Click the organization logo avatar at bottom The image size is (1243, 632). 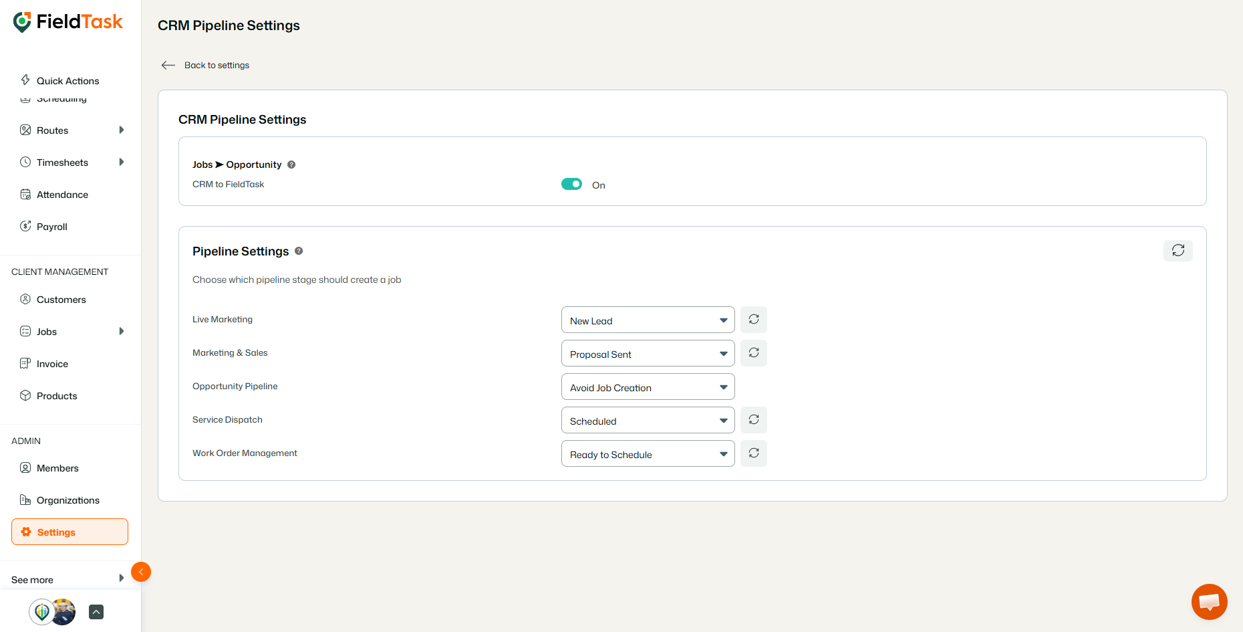point(41,612)
